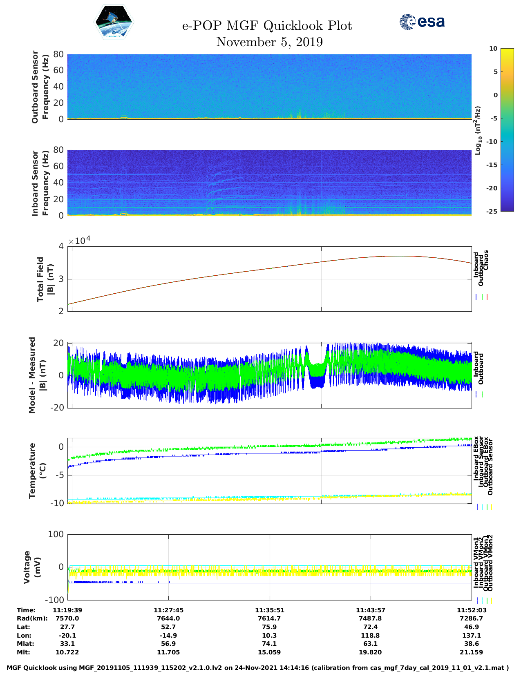Click the green Outboard legend marker beside Model - Measured
521x674 pixels.
(482, 395)
